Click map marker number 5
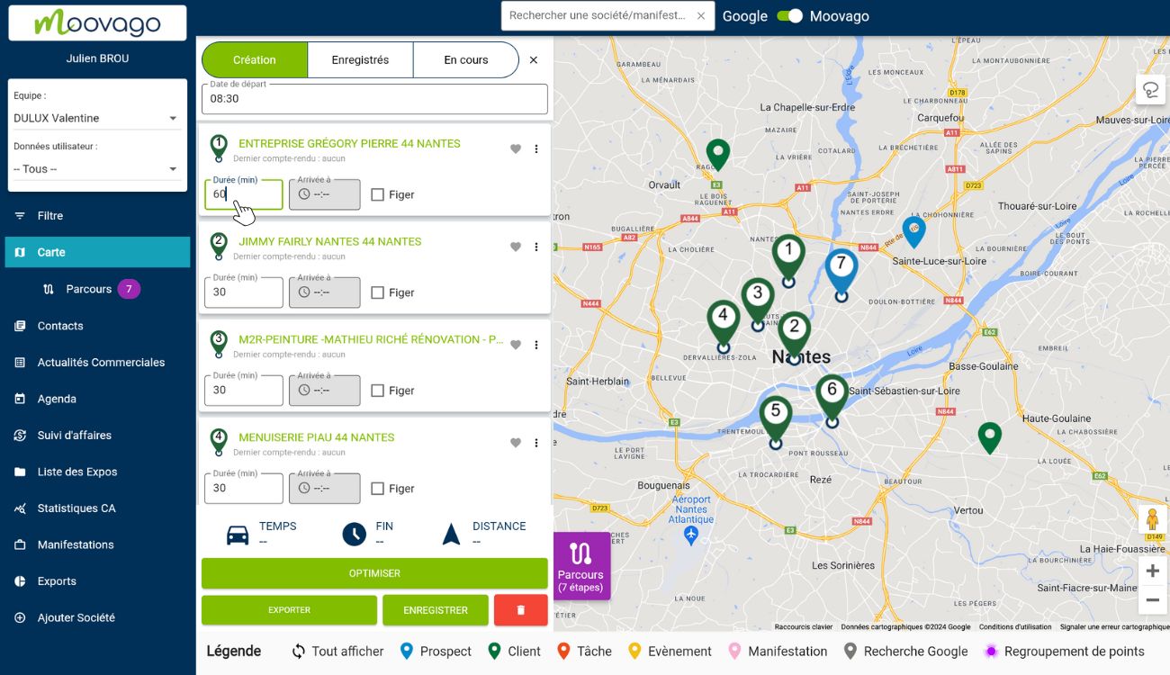Image resolution: width=1170 pixels, height=675 pixels. click(776, 422)
